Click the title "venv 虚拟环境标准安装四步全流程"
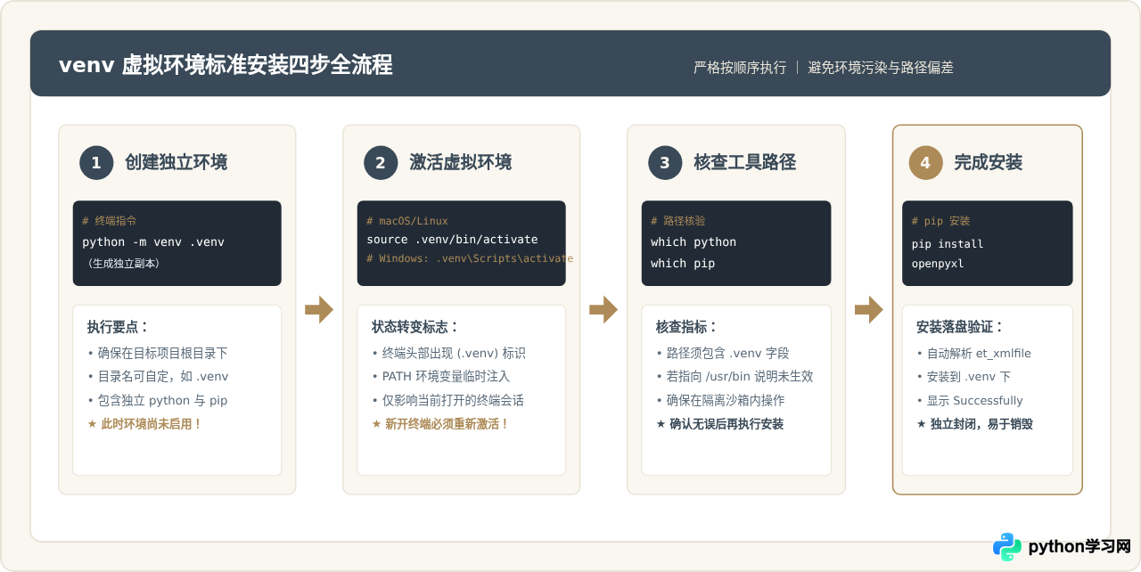Image resolution: width=1141 pixels, height=572 pixels. tap(226, 65)
